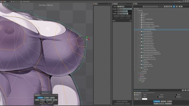Expand the Draw Order node

coord(139,73)
